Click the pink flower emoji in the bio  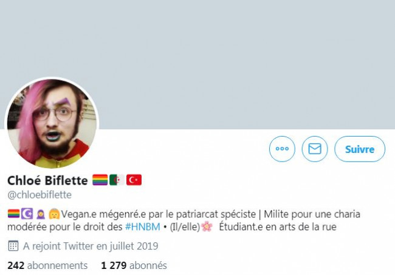click(207, 226)
